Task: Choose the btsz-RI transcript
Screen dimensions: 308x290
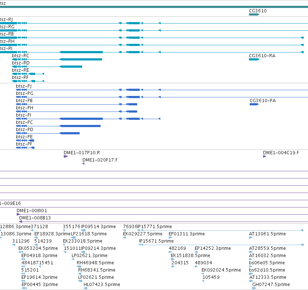Action: (x=6, y=49)
